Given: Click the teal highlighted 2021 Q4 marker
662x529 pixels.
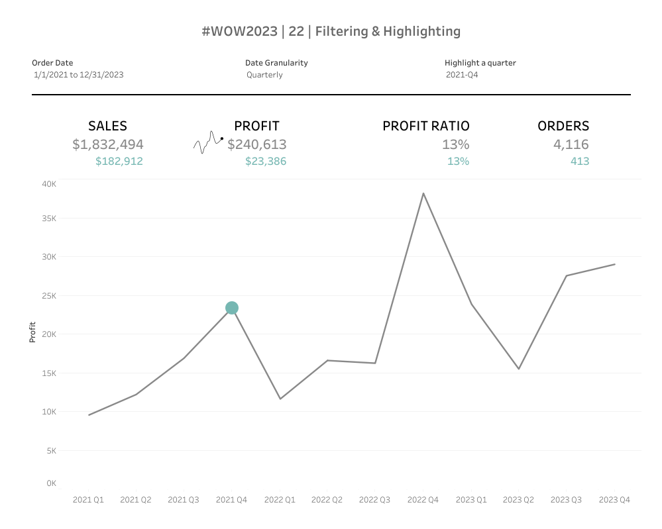Looking at the screenshot, I should 231,308.
